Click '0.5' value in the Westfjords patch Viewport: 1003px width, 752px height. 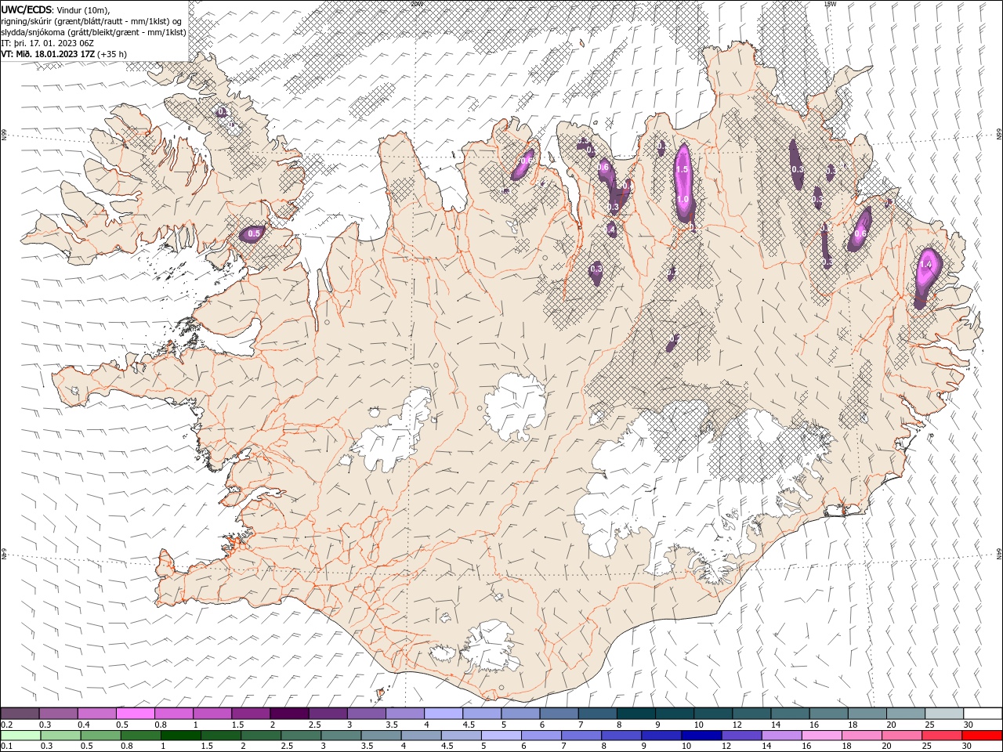pyautogui.click(x=254, y=233)
